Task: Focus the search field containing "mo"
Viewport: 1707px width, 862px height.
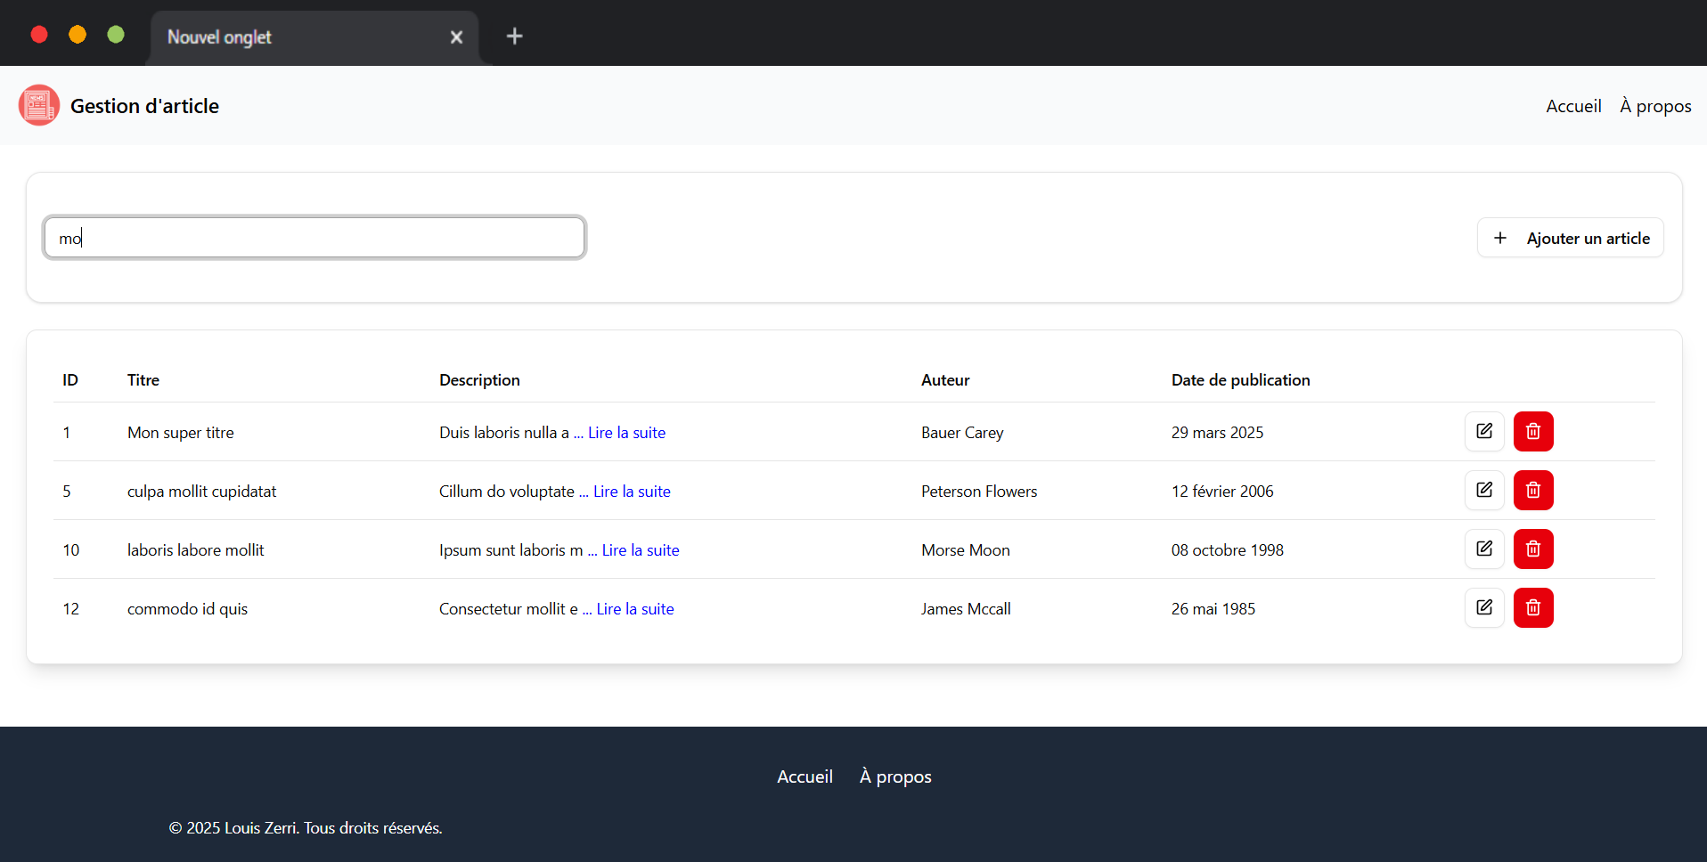Action: point(314,238)
